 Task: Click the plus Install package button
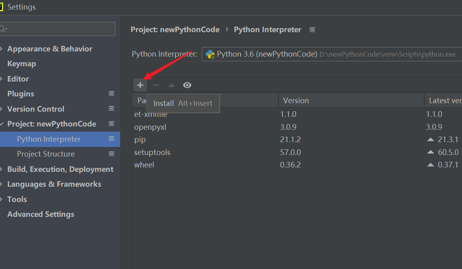coord(140,85)
